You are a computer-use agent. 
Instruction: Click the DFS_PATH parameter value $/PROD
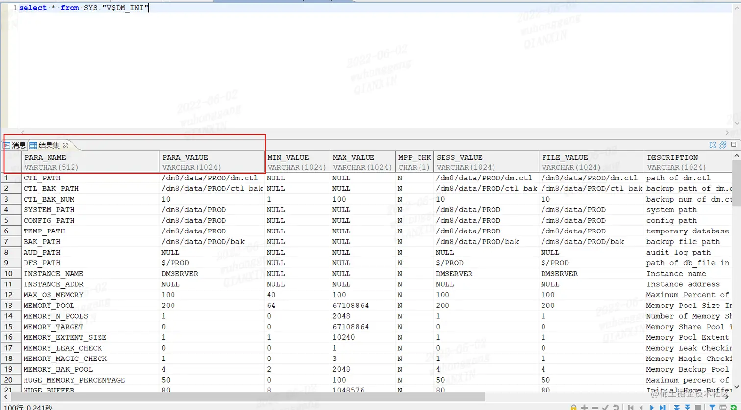pos(212,263)
